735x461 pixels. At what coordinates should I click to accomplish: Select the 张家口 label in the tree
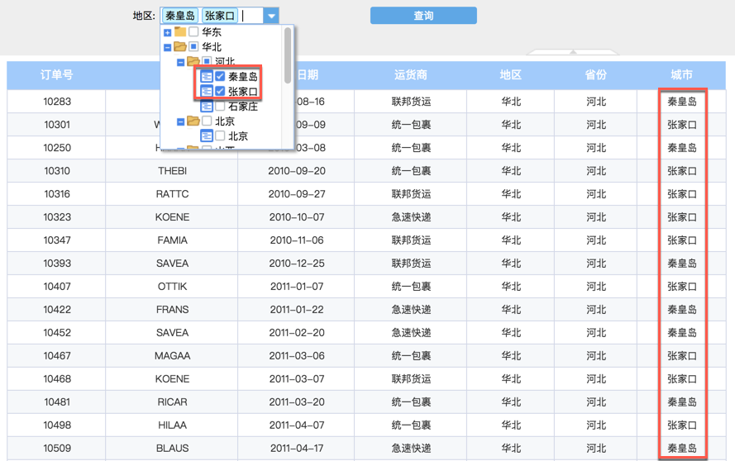click(243, 91)
